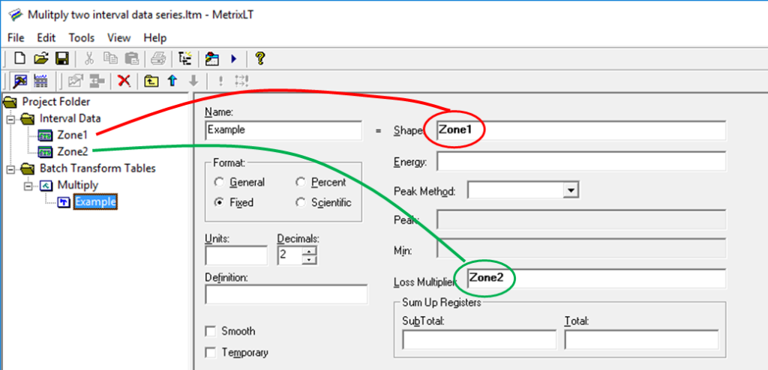The width and height of the screenshot is (768, 370).
Task: Enable the Smooth checkbox
Action: point(210,331)
